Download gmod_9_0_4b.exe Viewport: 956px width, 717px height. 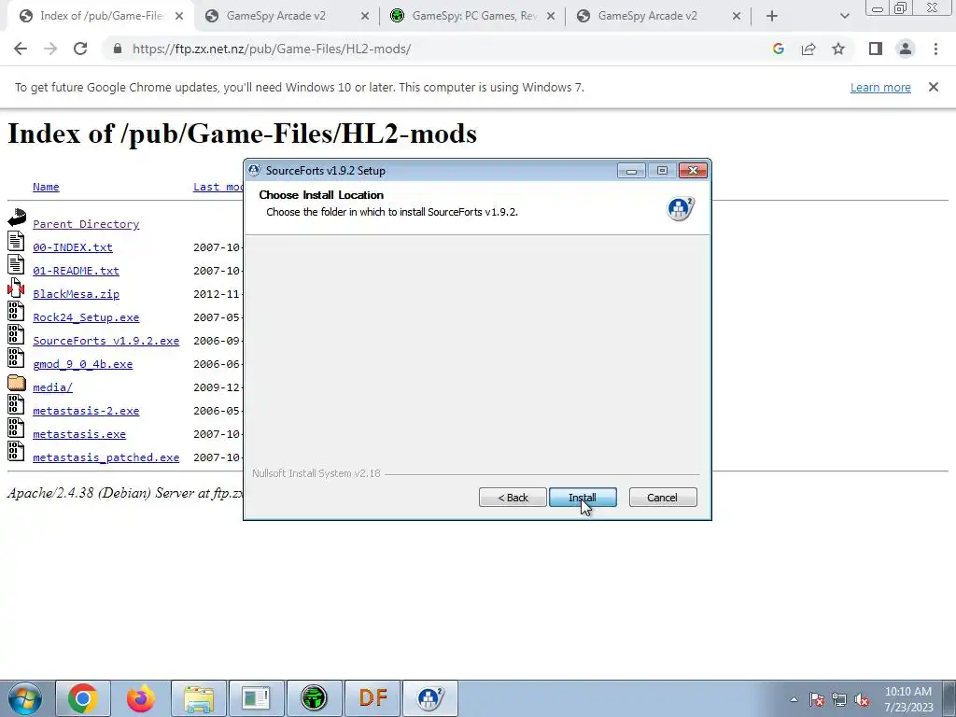[83, 364]
